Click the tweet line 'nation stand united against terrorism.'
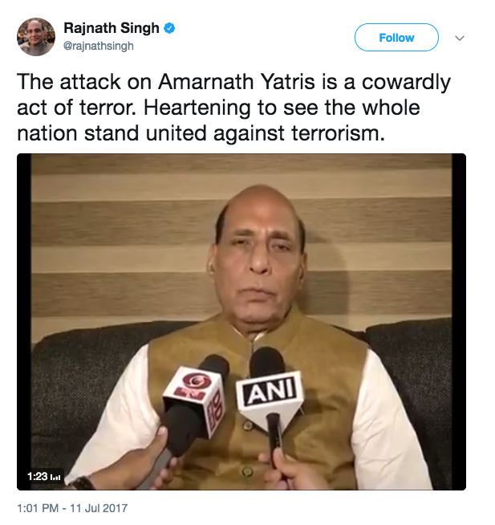This screenshot has width=495, height=525. [201, 133]
